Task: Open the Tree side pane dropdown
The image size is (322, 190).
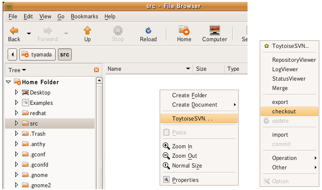Action: point(17,70)
